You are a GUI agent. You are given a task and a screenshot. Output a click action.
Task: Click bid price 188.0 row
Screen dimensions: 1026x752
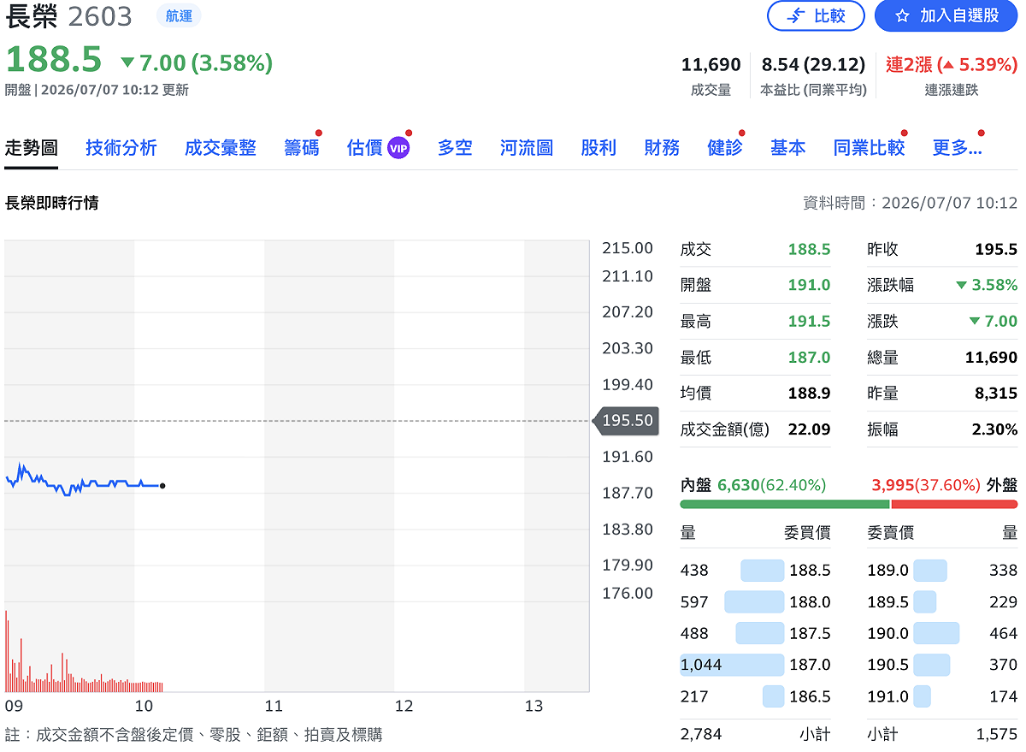click(x=809, y=601)
